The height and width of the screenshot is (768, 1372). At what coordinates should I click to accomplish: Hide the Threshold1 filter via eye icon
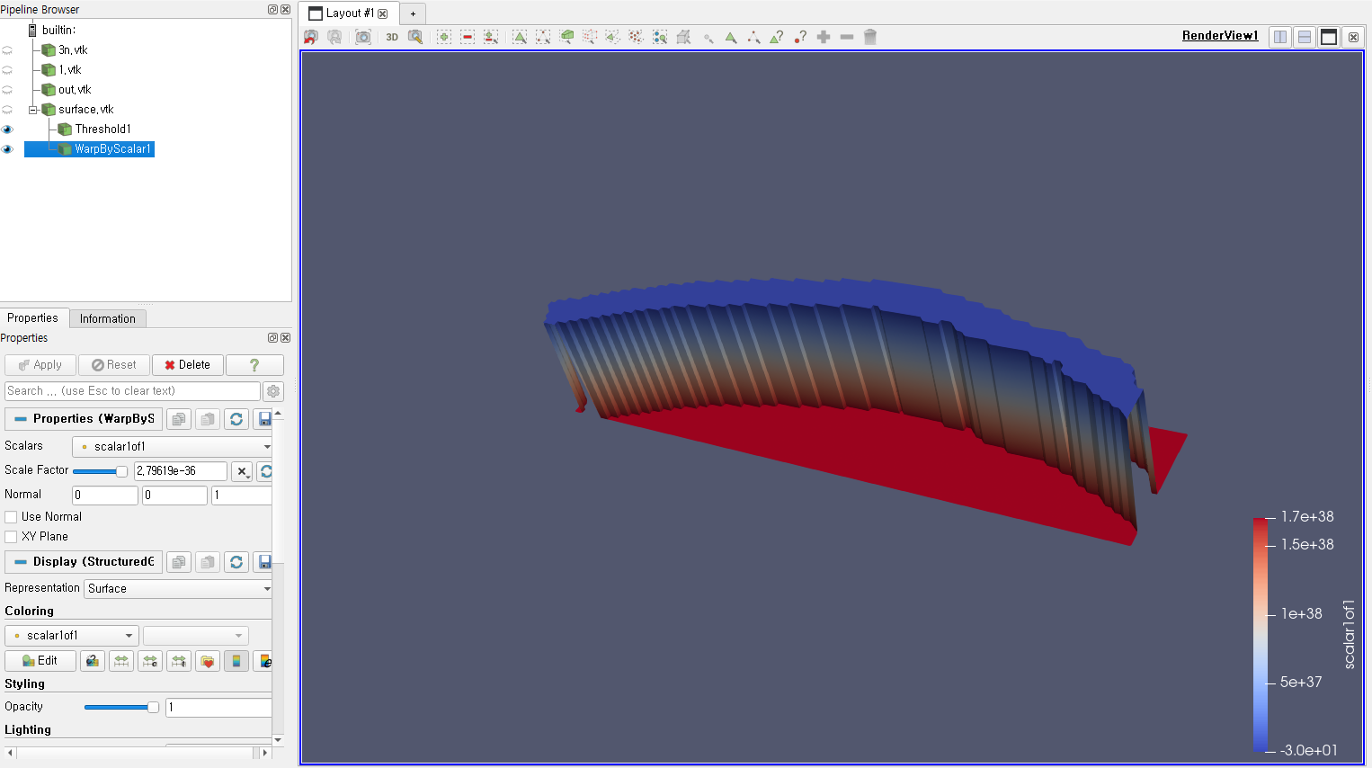pyautogui.click(x=7, y=129)
